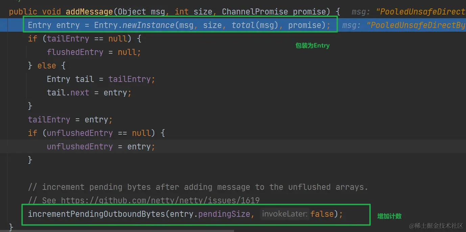Click the 'if (tailEntry == null)' condition
466x232 pixels.
click(x=85, y=39)
